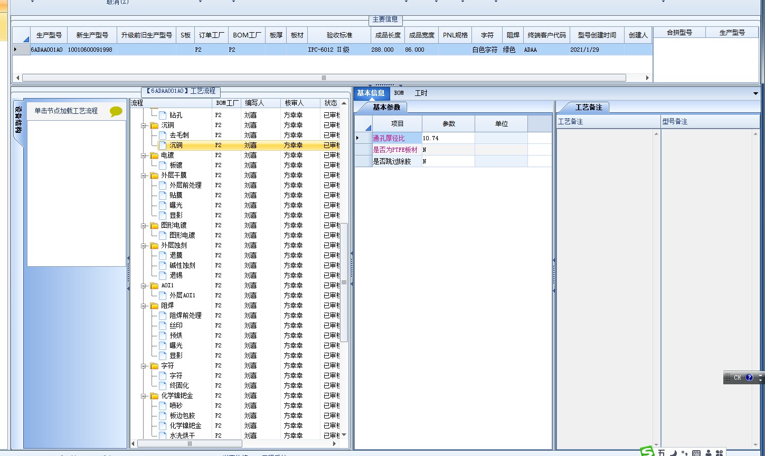Collapse the 化学镍钯金 folder node
Viewport: 765px width, 456px height.
coord(144,396)
